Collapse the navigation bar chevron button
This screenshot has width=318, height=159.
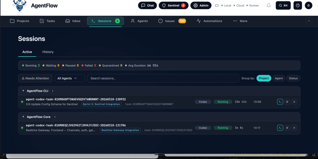(309, 21)
